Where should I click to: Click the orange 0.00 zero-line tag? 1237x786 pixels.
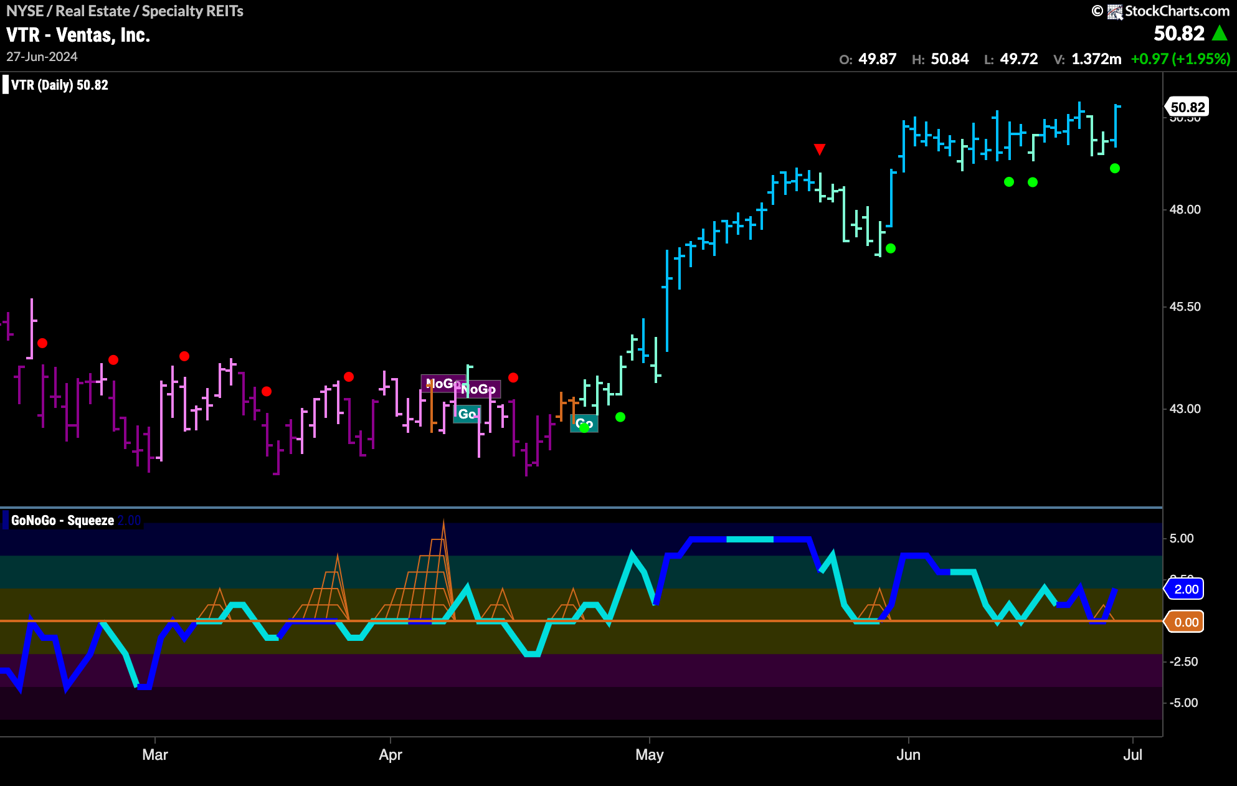point(1185,622)
